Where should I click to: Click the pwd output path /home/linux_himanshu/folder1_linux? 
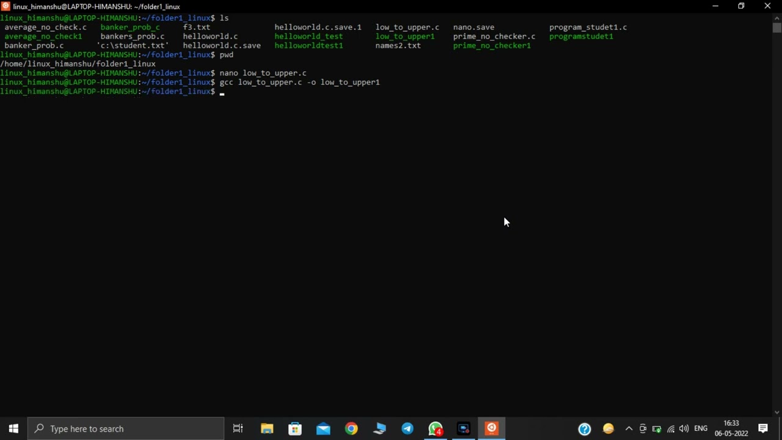pos(78,64)
